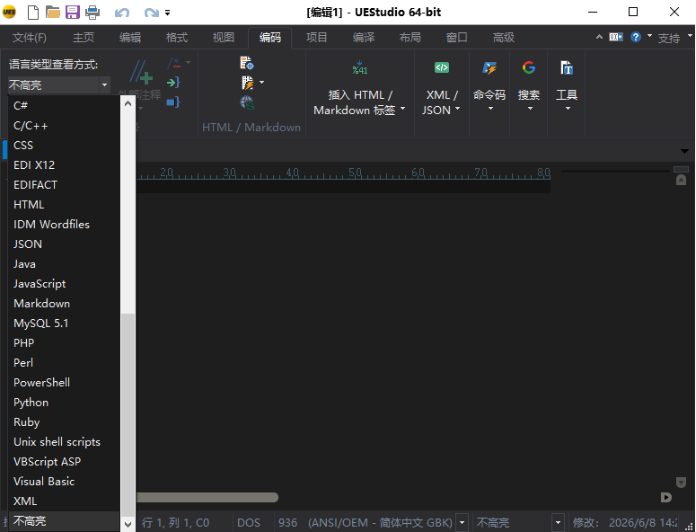The width and height of the screenshot is (696, 532).
Task: Collapse the ribbon with the caret icon
Action: tap(599, 37)
